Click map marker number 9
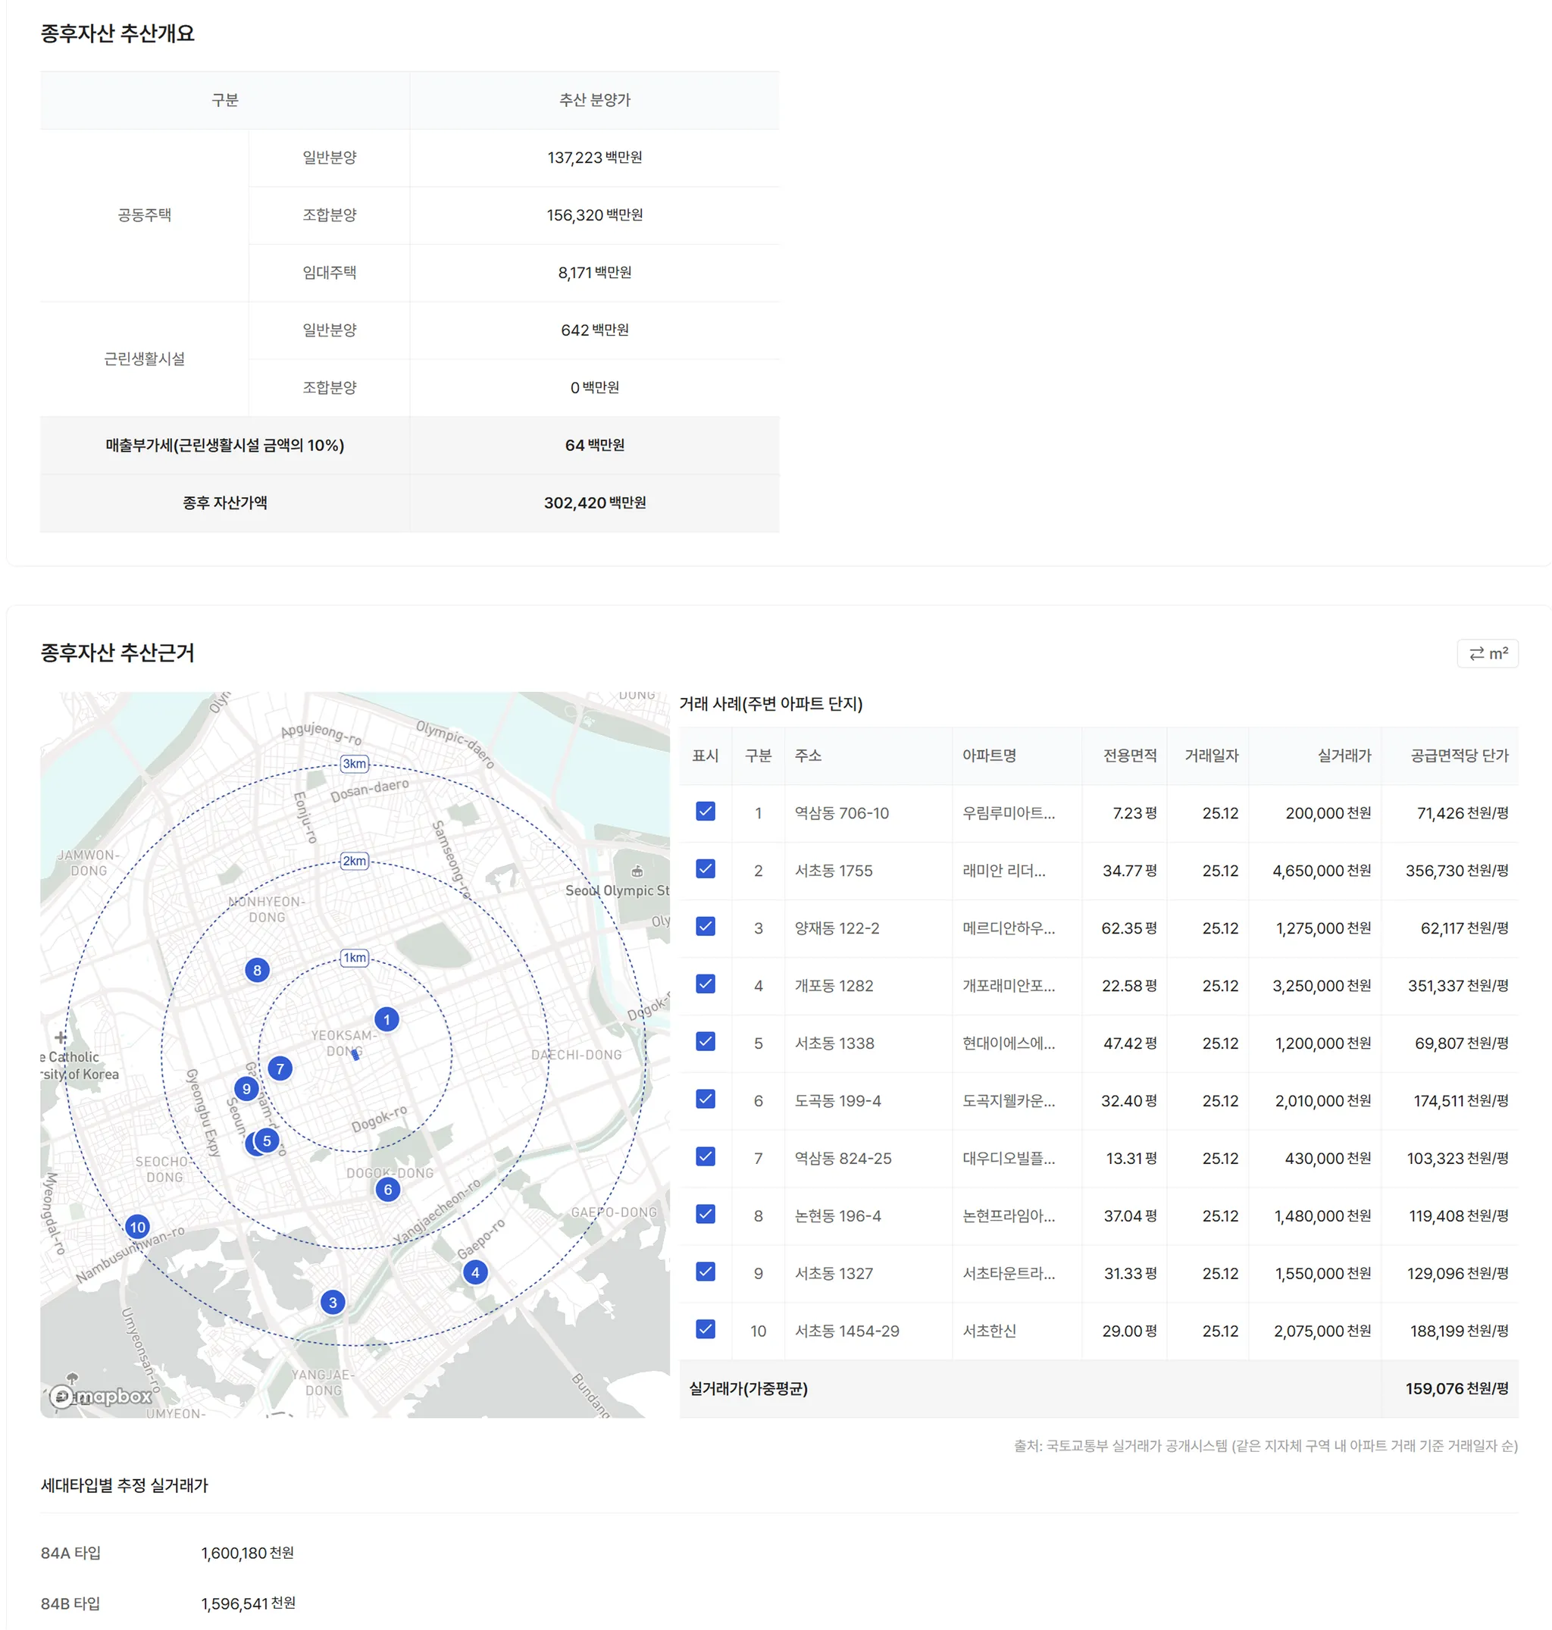 [x=246, y=1088]
